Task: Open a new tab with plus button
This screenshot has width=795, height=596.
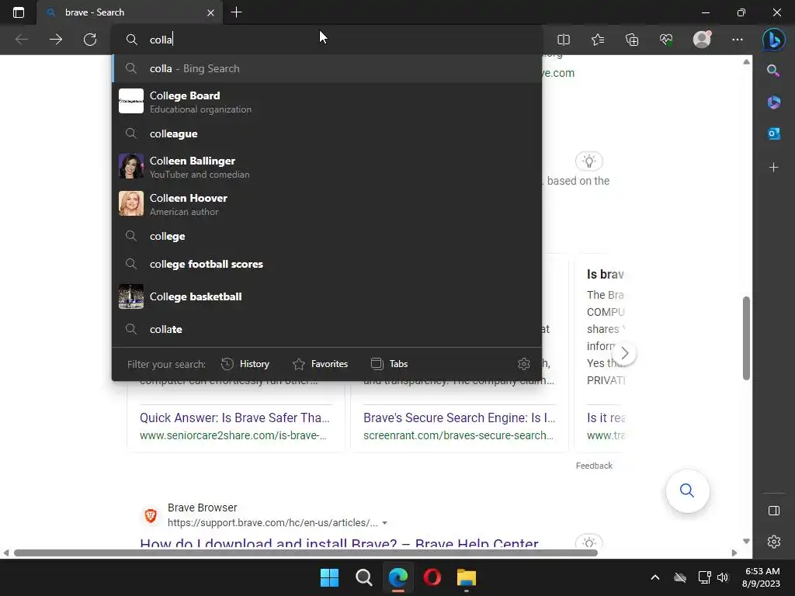Action: point(236,12)
